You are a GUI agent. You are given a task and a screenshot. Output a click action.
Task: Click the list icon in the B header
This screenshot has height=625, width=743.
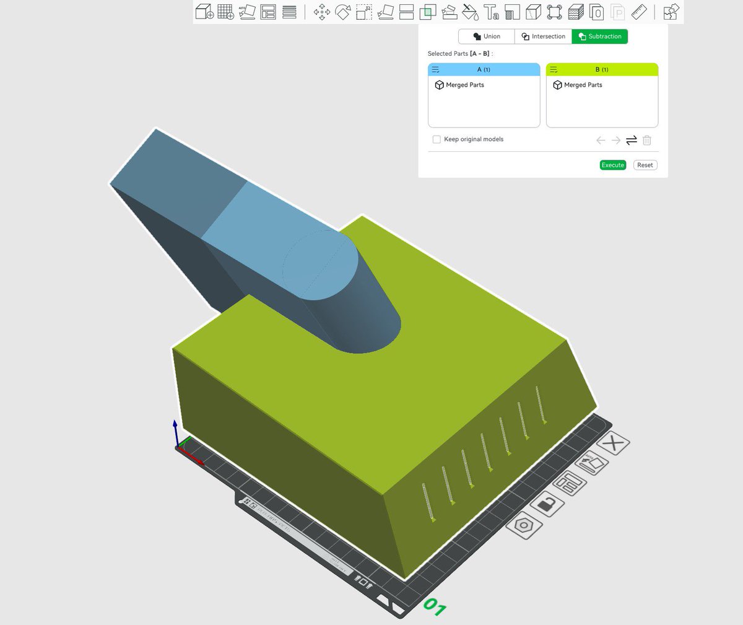click(554, 70)
